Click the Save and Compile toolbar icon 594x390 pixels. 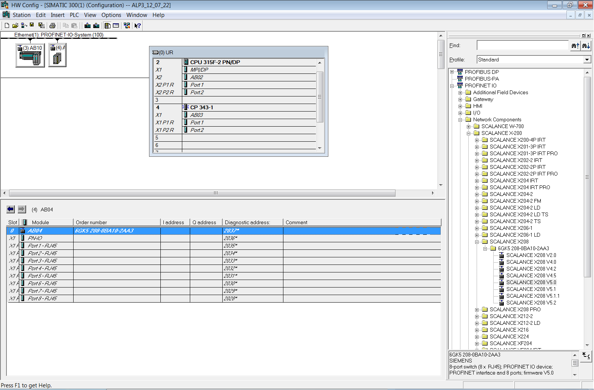click(x=42, y=26)
